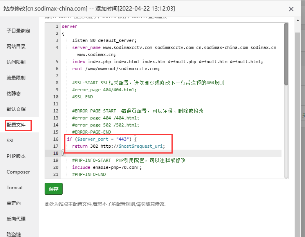Open the 访问限制 sidebar tab
This screenshot has width=305, height=237.
(16, 62)
